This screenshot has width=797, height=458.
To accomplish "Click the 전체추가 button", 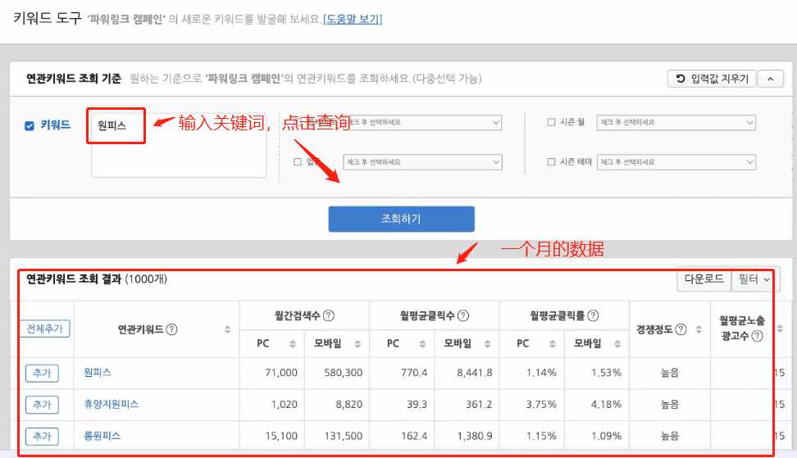I will 45,329.
